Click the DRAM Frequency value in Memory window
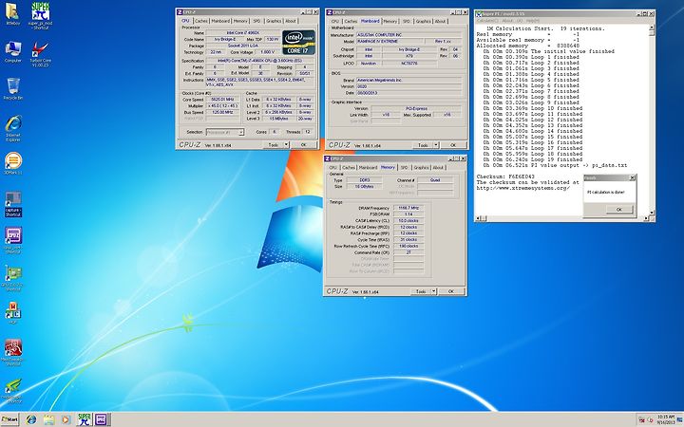This screenshot has height=427, width=684. pyautogui.click(x=408, y=208)
